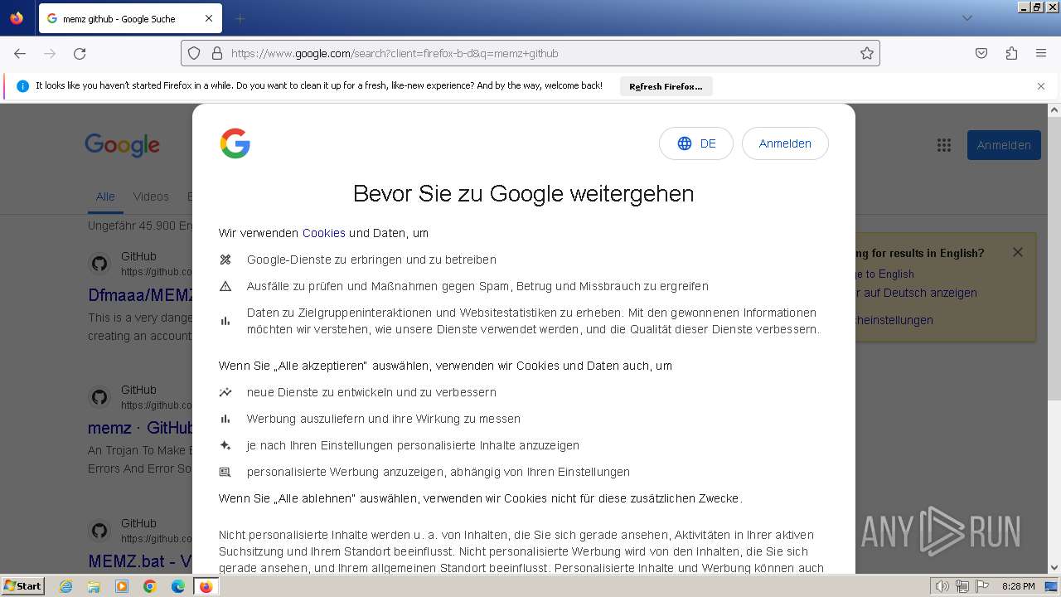Image resolution: width=1061 pixels, height=597 pixels.
Task: Open the DE language selector
Action: point(696,143)
